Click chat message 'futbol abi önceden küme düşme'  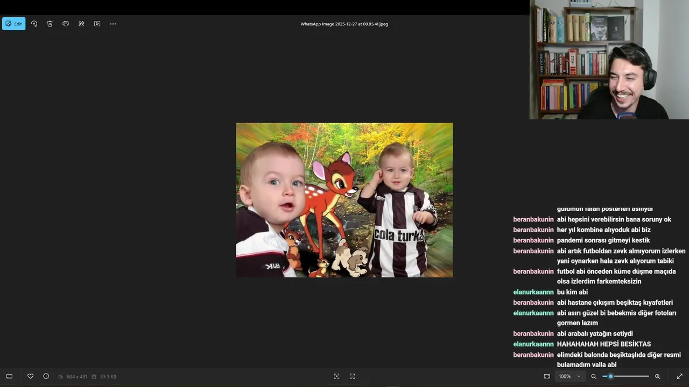(x=616, y=276)
